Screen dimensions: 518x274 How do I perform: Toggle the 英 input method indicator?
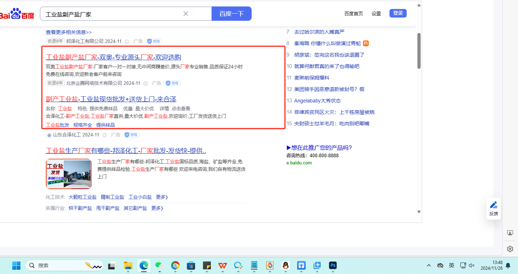click(x=451, y=265)
